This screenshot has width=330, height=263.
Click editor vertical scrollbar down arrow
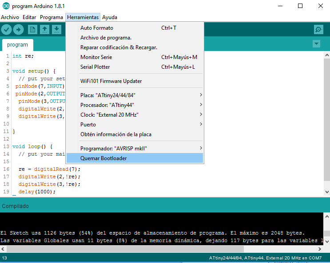click(327, 192)
